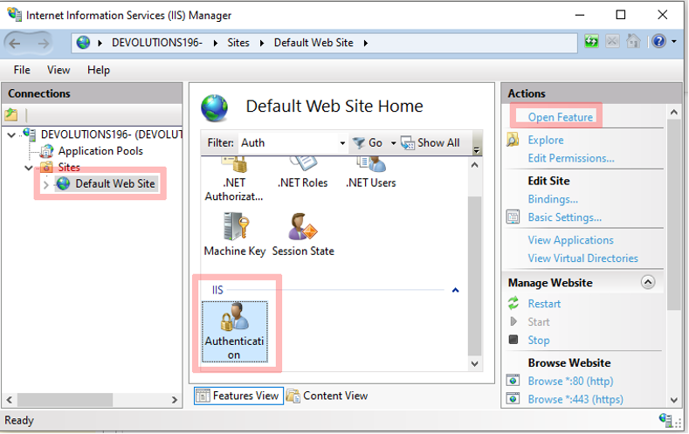Click Edit Permissions link
This screenshot has height=434, width=689.
[571, 158]
